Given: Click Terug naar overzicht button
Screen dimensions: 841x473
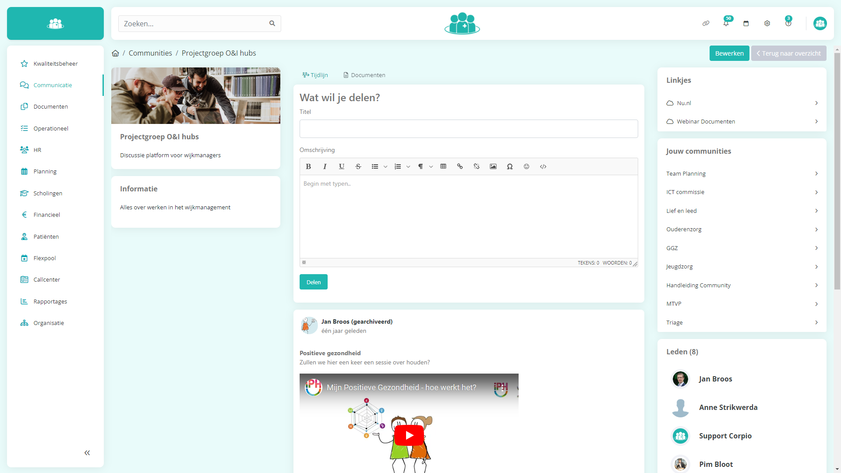Looking at the screenshot, I should point(789,53).
